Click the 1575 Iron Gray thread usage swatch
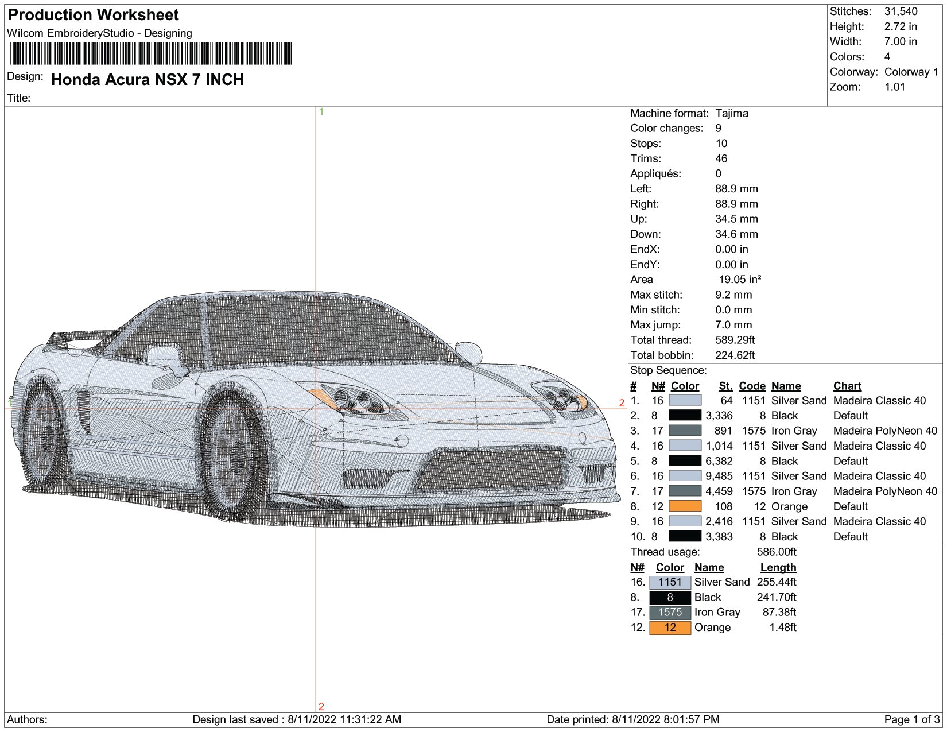Image resolution: width=947 pixels, height=732 pixels. point(670,613)
